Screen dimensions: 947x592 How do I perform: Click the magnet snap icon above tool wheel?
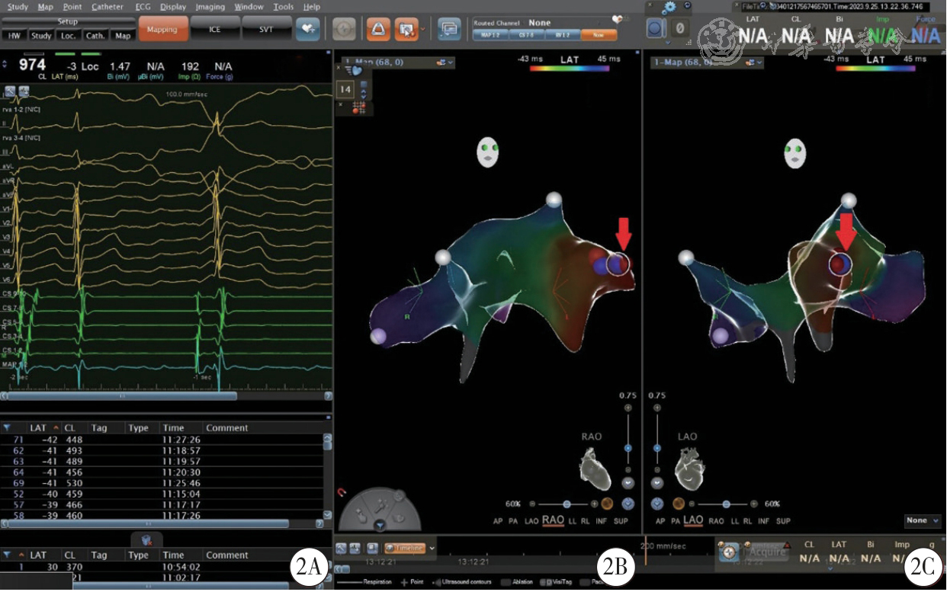[x=342, y=493]
